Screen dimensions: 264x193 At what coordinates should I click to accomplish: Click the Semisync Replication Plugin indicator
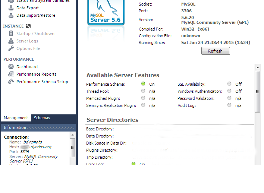click(143, 105)
